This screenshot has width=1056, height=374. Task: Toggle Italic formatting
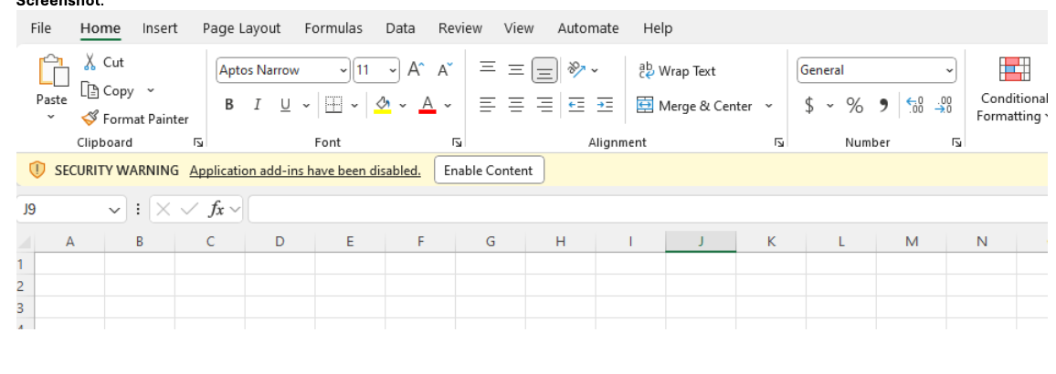click(258, 106)
